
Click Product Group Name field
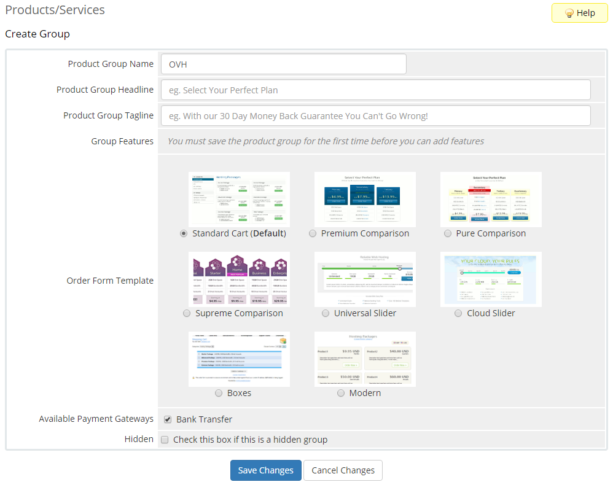pyautogui.click(x=283, y=64)
